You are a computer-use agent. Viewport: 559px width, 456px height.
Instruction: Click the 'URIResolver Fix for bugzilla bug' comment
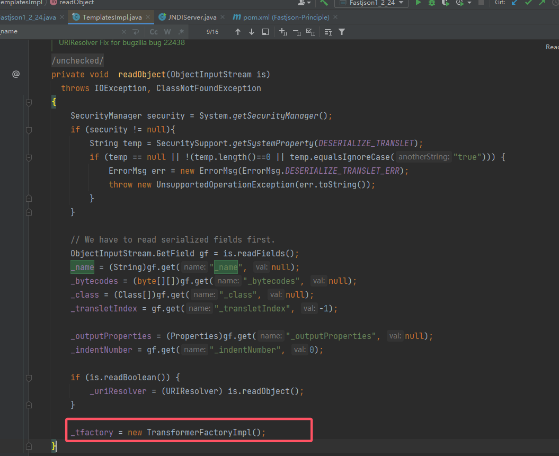tap(121, 43)
